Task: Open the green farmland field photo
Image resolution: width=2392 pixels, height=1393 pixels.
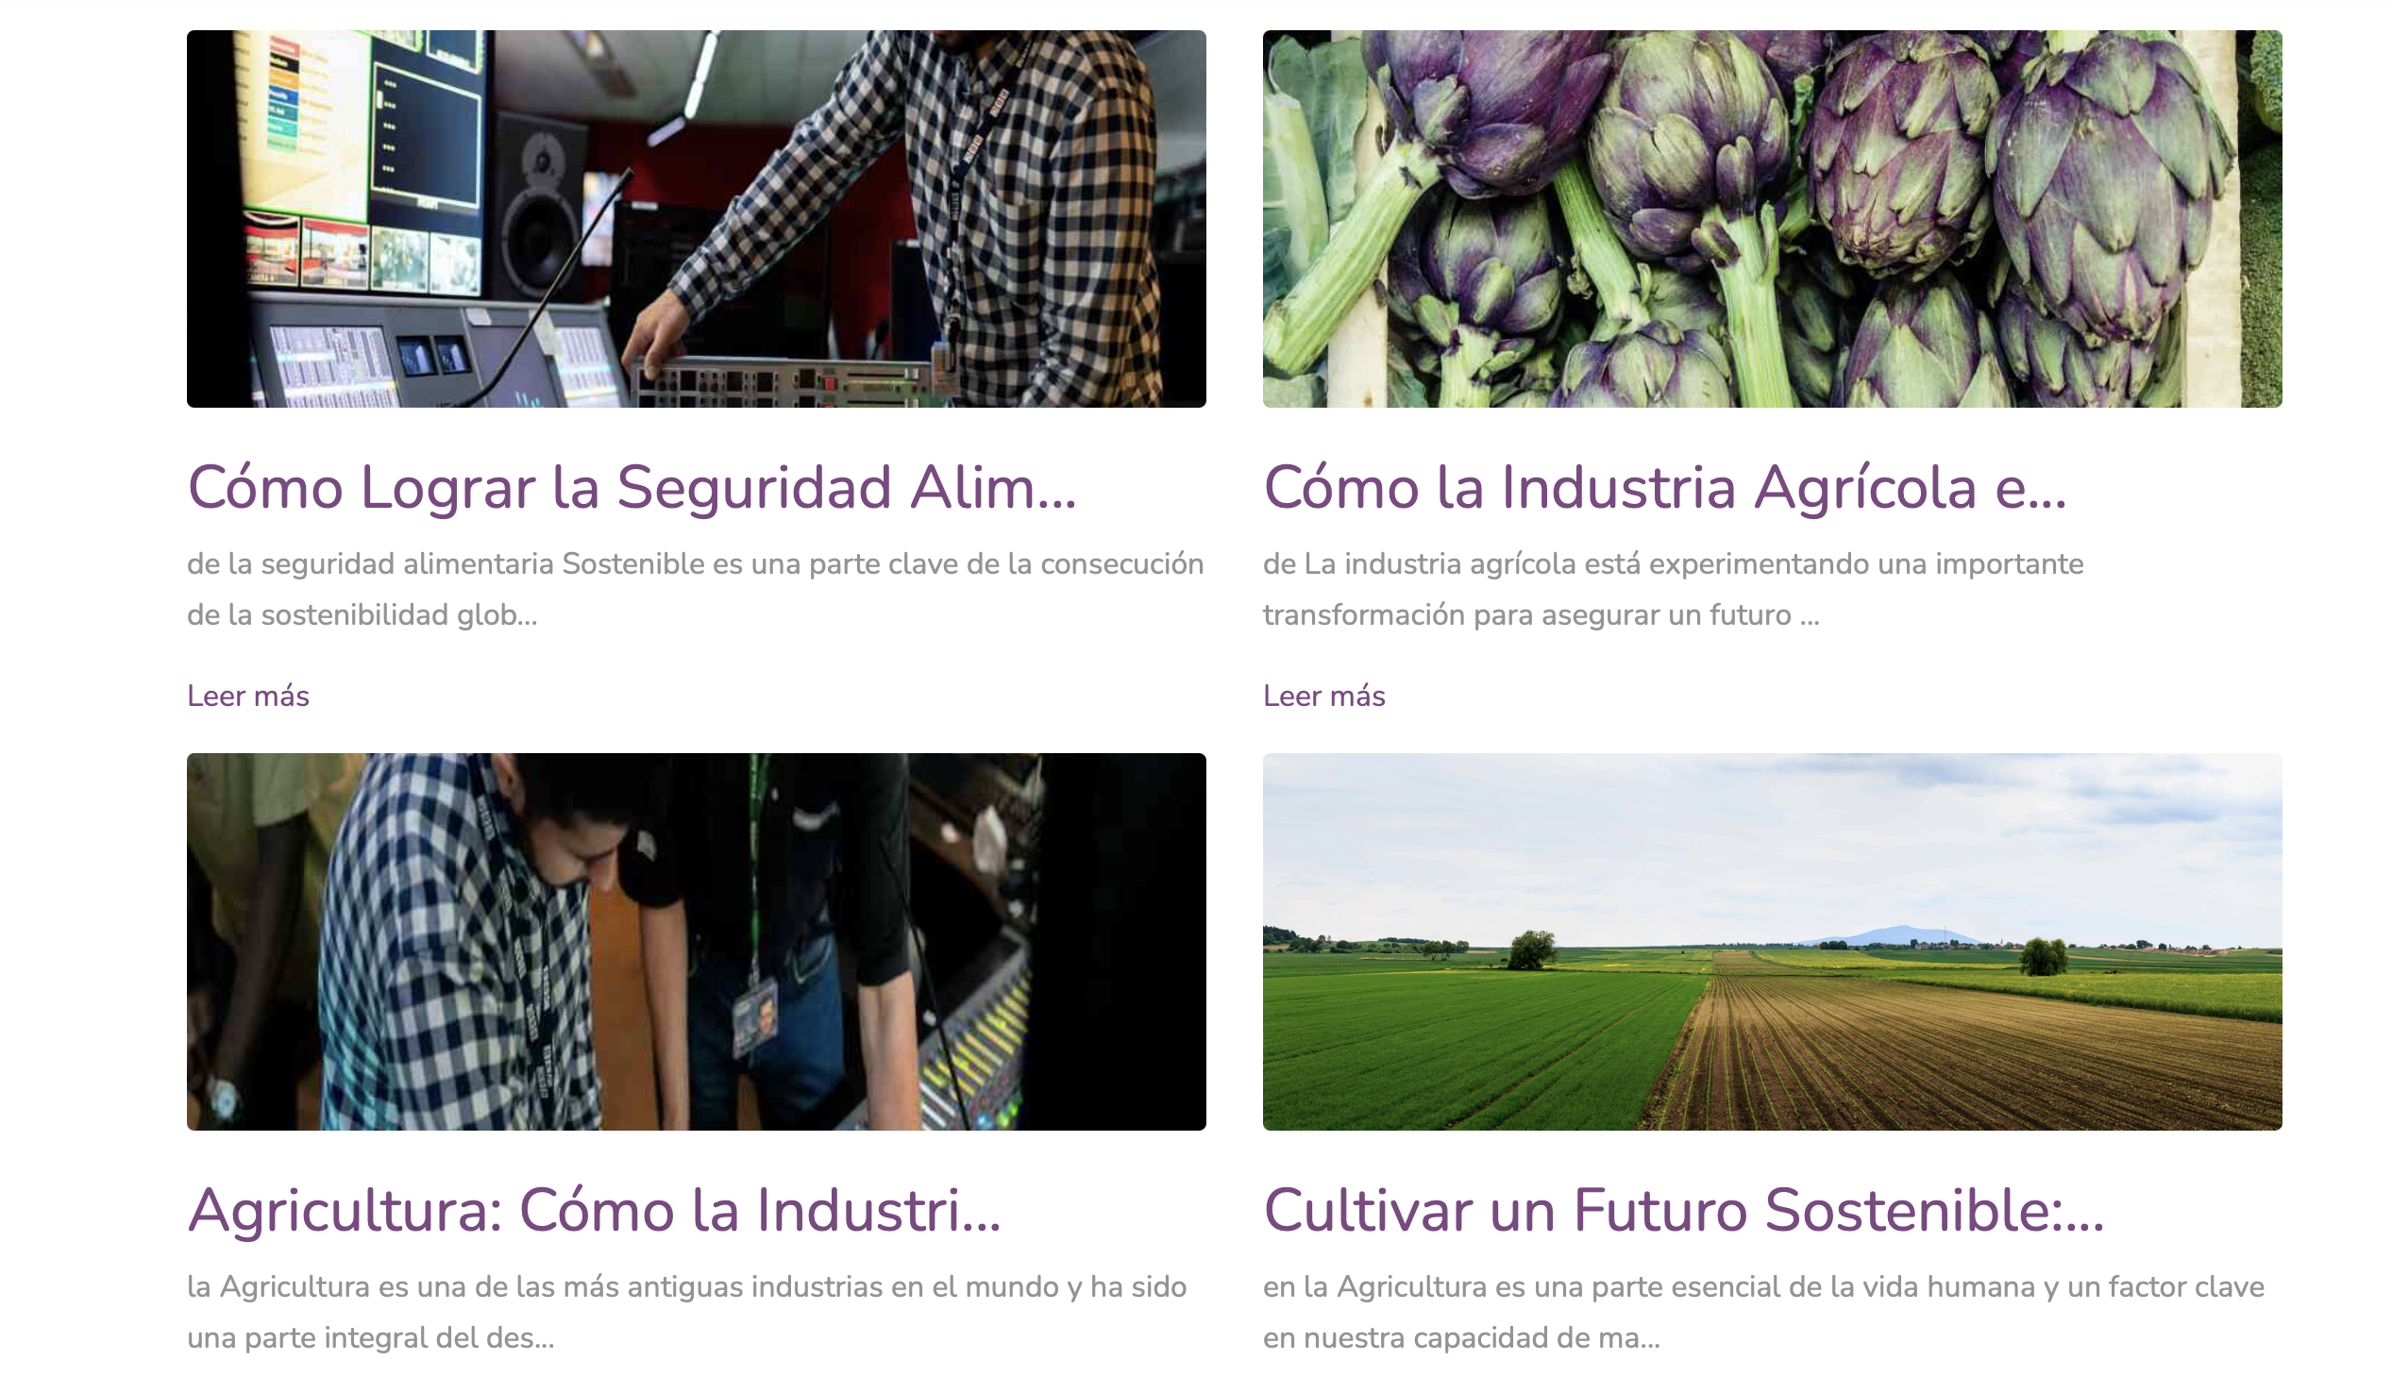Action: tap(1771, 941)
